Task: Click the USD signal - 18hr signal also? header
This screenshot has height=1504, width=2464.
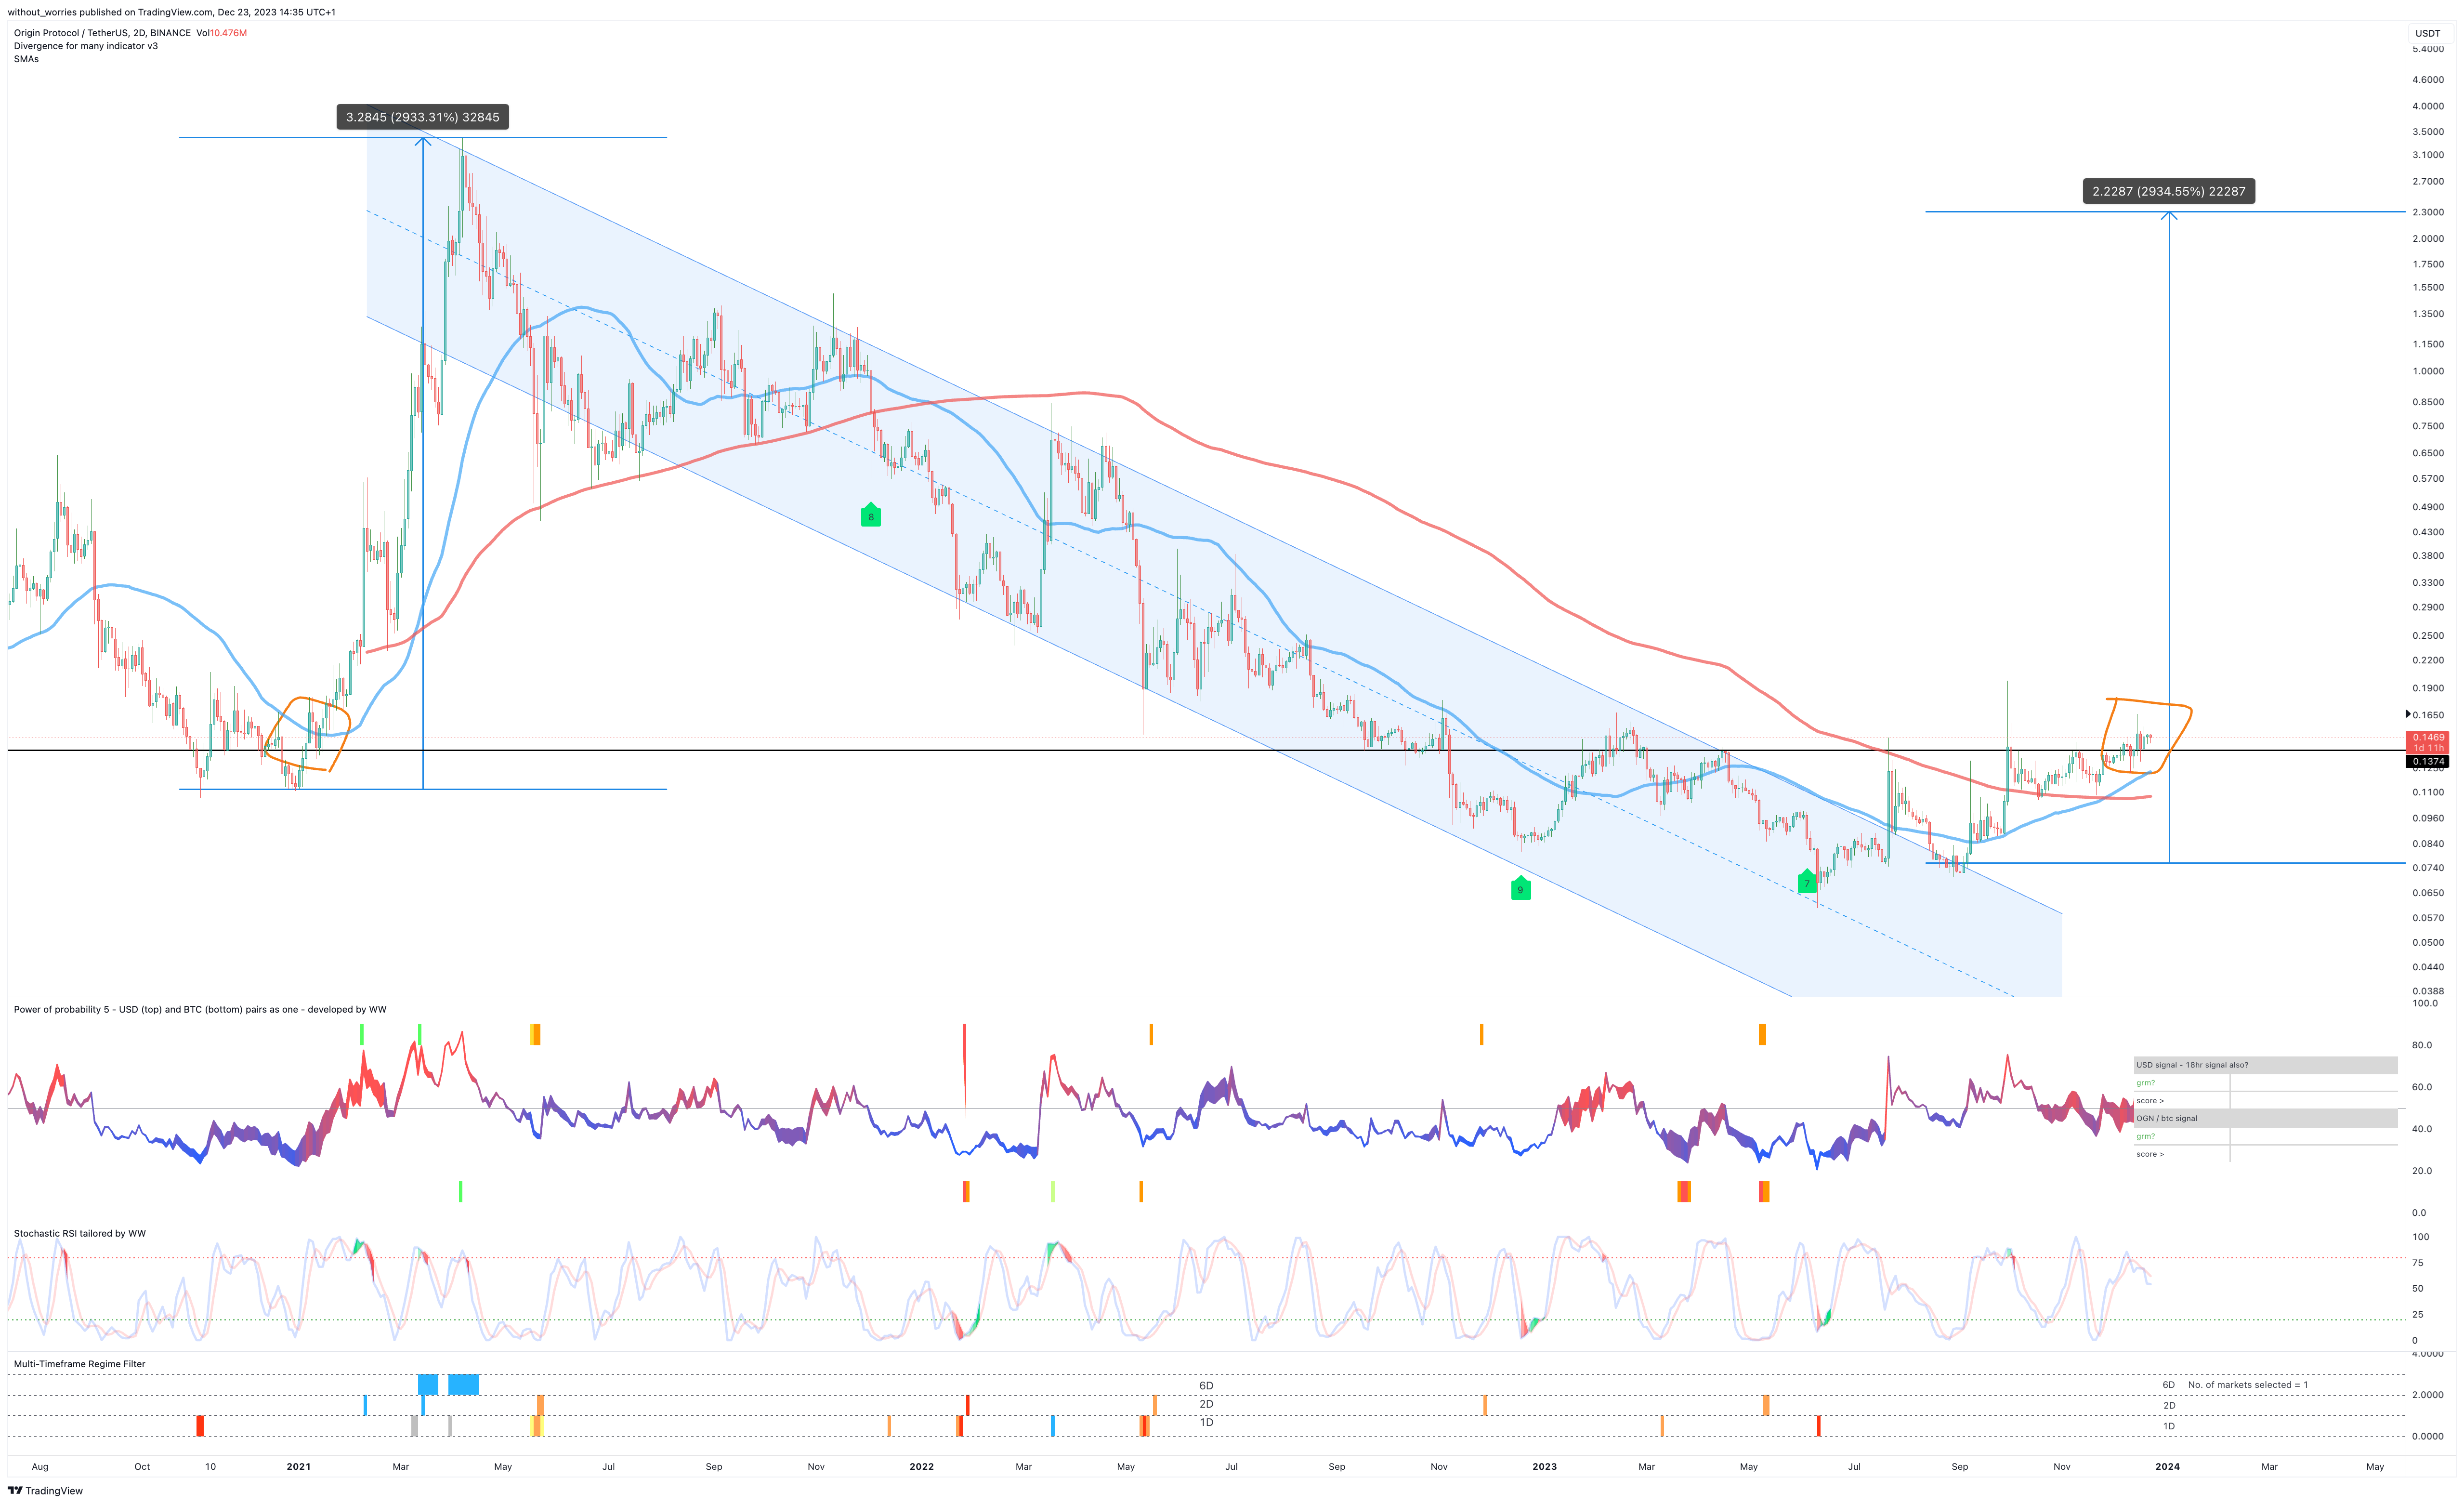Action: pos(2265,1065)
